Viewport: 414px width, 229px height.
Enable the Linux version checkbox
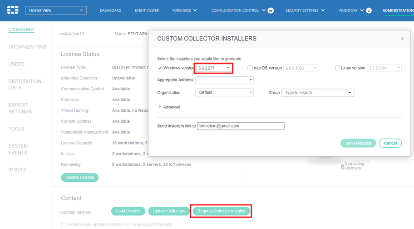(337, 68)
